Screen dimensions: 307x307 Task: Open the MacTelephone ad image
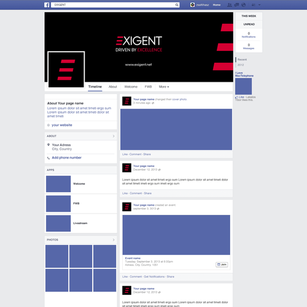point(243,86)
